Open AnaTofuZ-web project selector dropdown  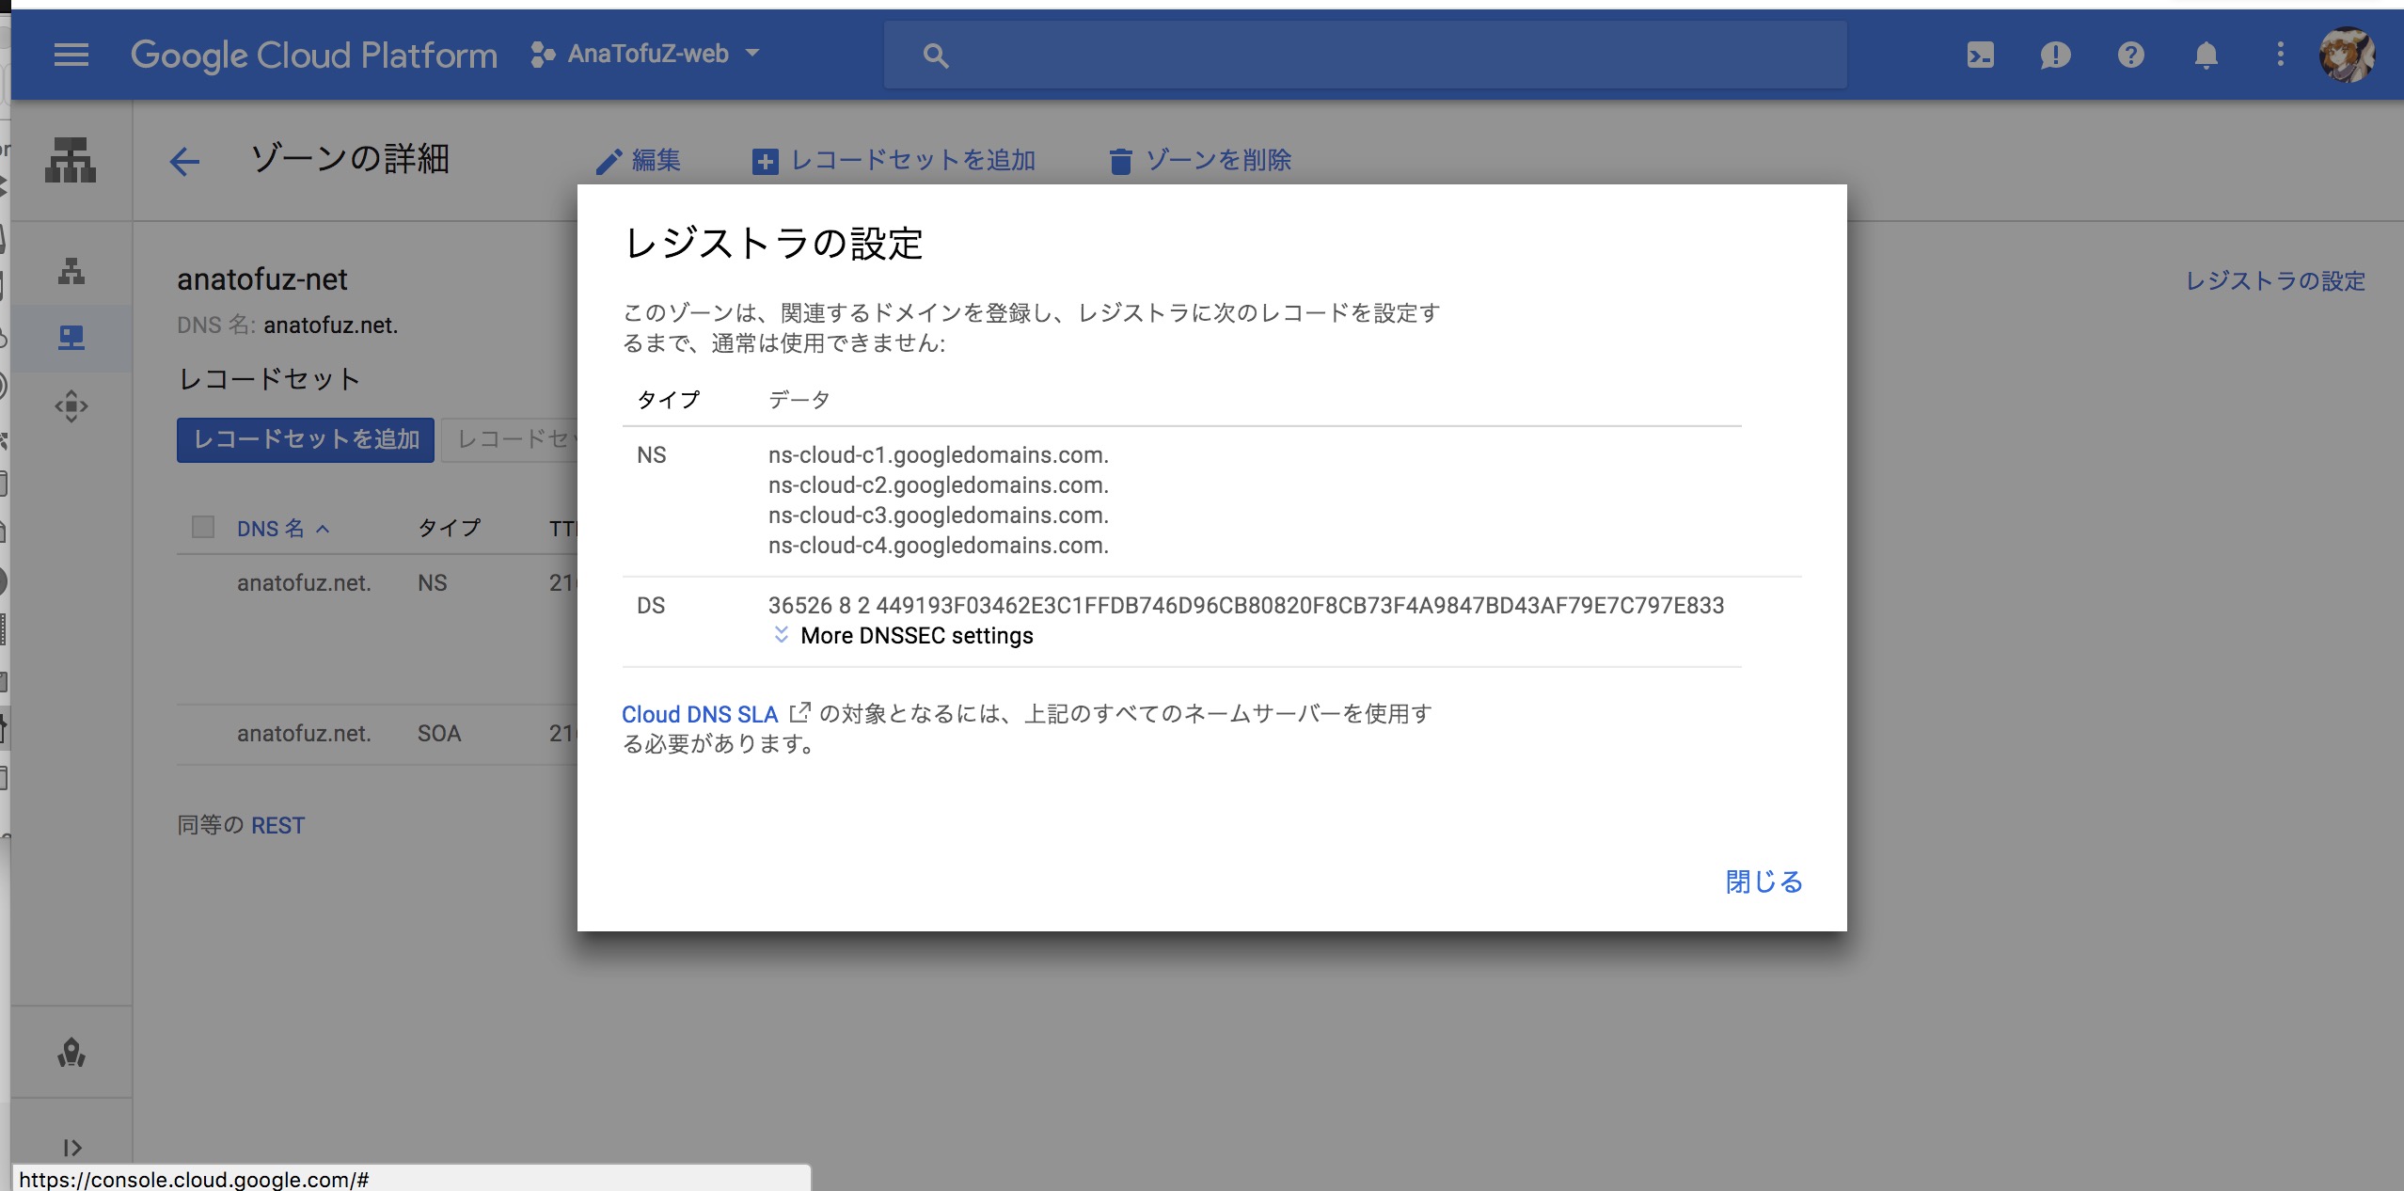645,55
